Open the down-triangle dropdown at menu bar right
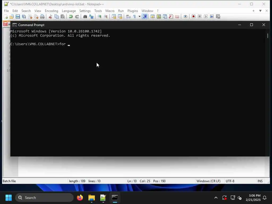Viewport: 272px width, 204px height. (260, 11)
